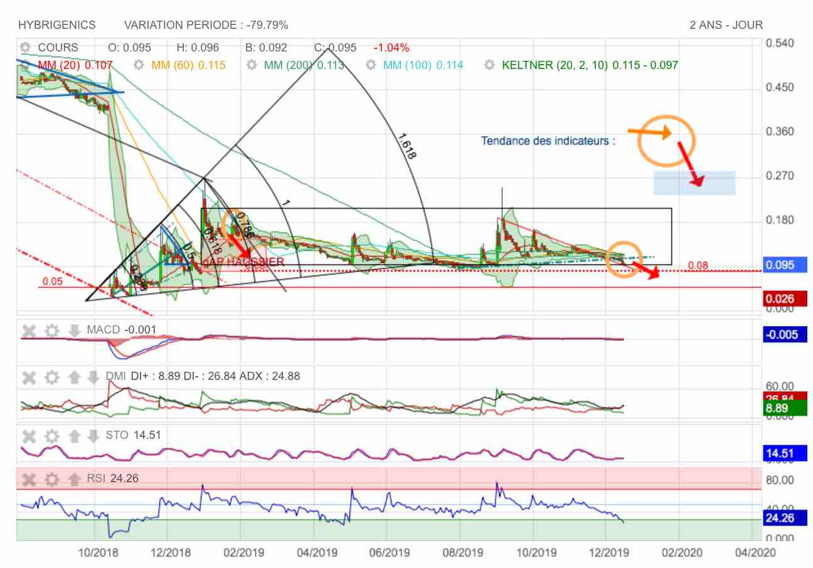Click the STO 14.51 panel label
The image size is (813, 568).
pyautogui.click(x=134, y=435)
